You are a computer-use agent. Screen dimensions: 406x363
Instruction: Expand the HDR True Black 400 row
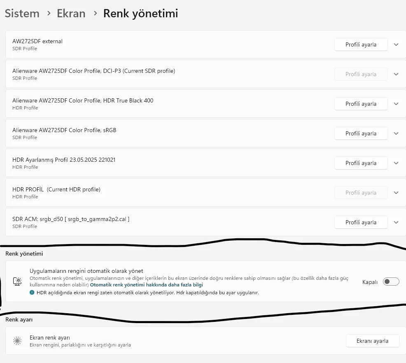pyautogui.click(x=396, y=104)
